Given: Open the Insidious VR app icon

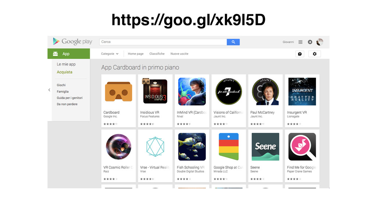Looking at the screenshot, I should coord(155,92).
